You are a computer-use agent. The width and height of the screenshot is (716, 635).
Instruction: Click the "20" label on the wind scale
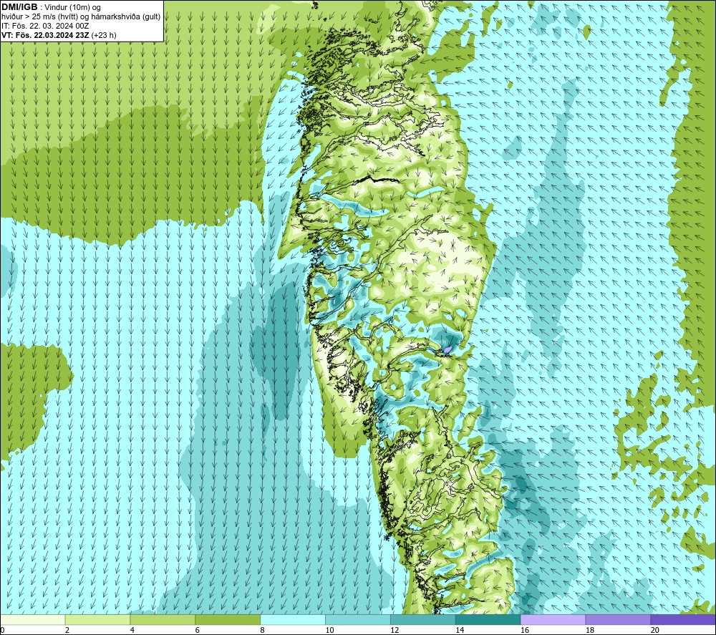655,631
